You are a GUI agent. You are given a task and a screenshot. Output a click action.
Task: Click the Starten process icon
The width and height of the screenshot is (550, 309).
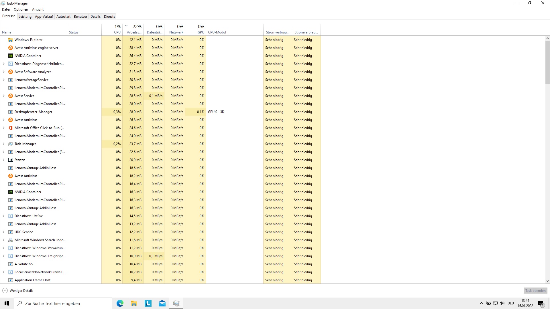point(11,160)
